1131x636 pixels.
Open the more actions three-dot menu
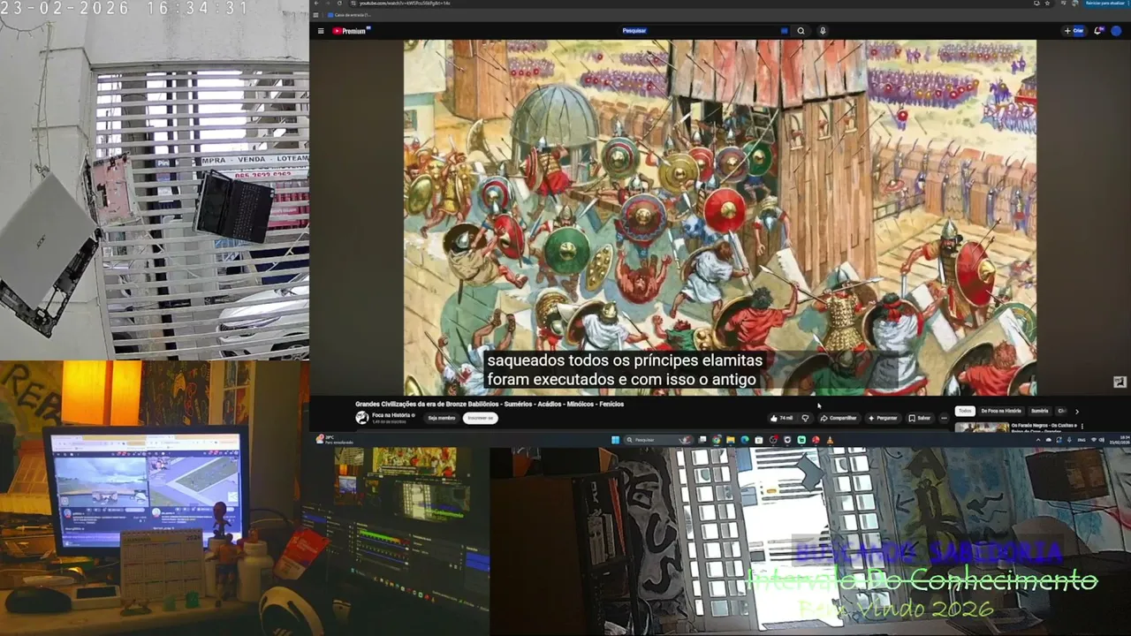coord(944,418)
